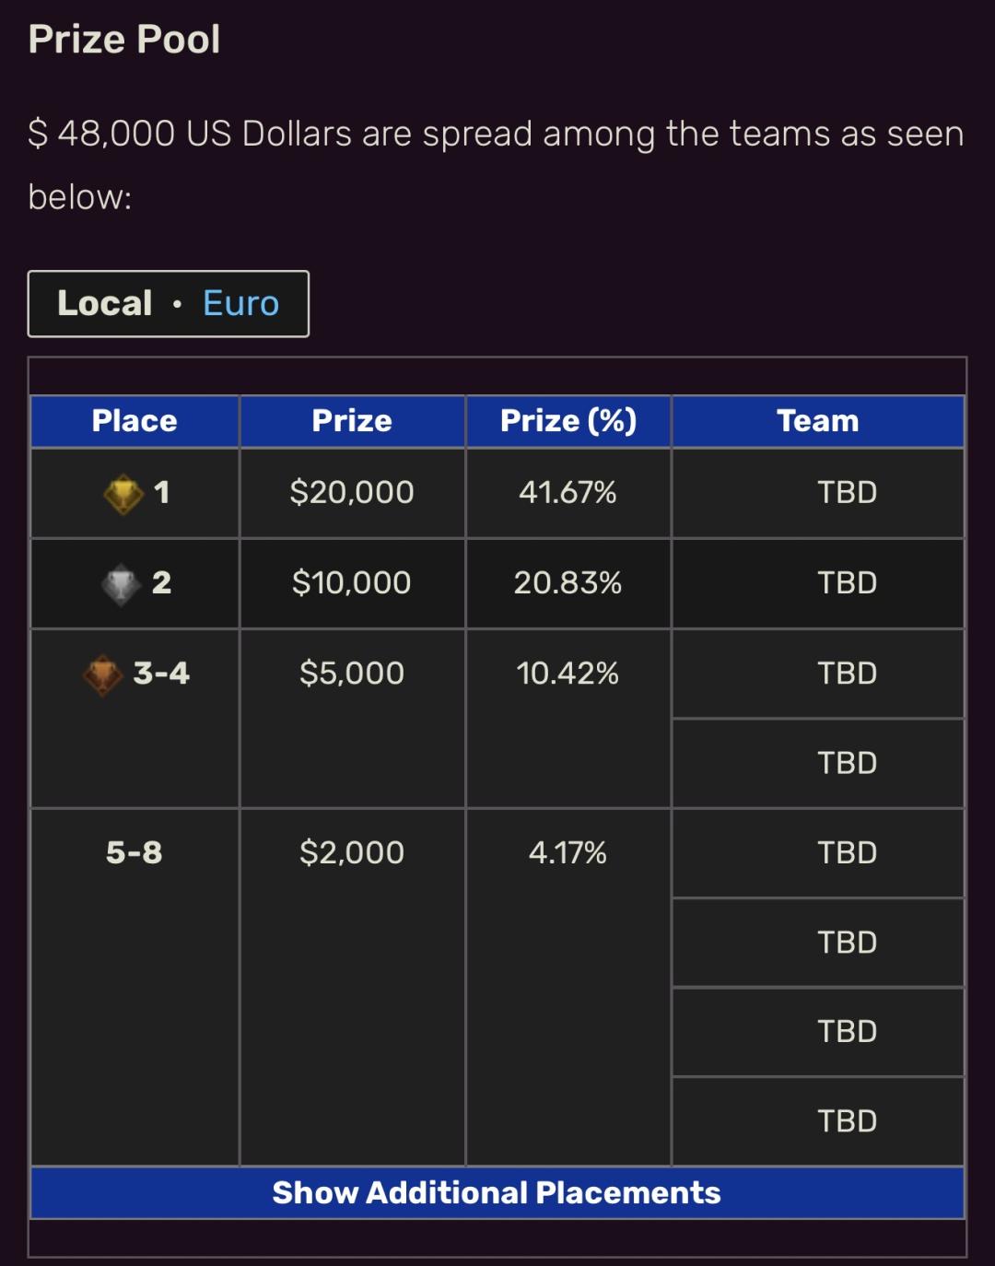Click the last TBD team in 5-8 row
The width and height of the screenshot is (995, 1266).
(x=818, y=1121)
